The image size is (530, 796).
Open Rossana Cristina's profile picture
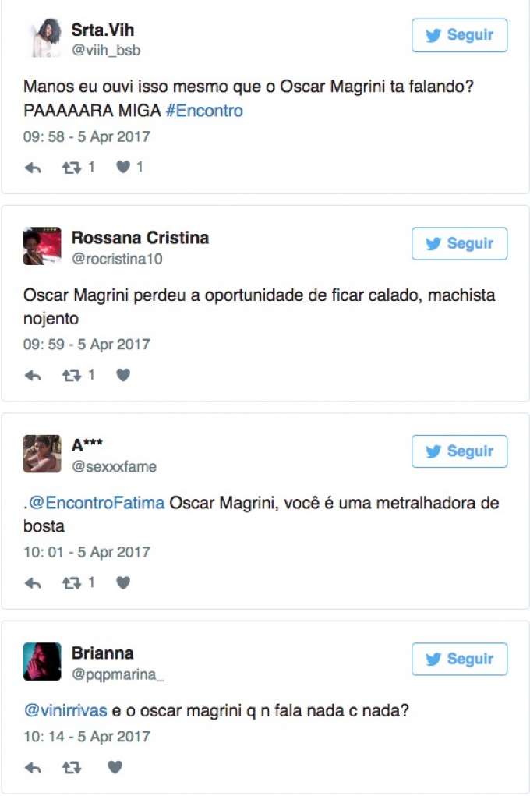(42, 246)
